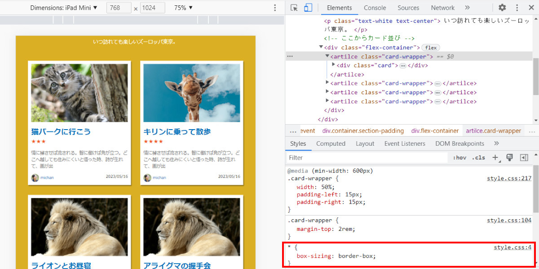Viewport: 539px width, 269px height.
Task: Toggle computed styles sidebar icon
Action: click(x=524, y=158)
